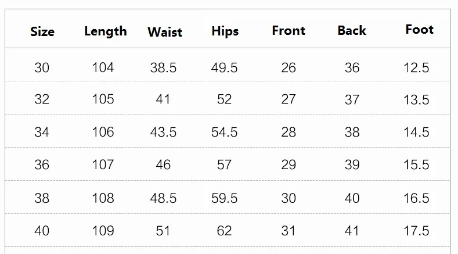Click the back value 41

[352, 231]
